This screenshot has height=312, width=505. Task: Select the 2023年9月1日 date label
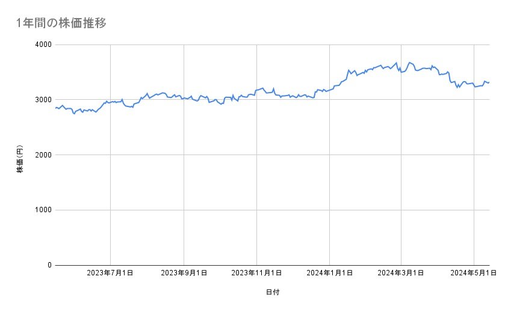tap(184, 274)
